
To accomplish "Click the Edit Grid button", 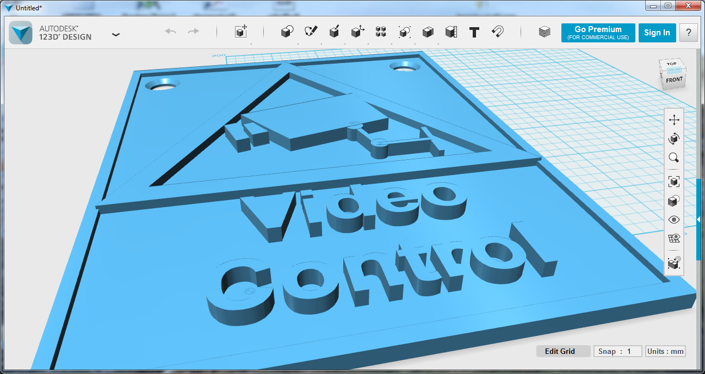I will coord(563,351).
